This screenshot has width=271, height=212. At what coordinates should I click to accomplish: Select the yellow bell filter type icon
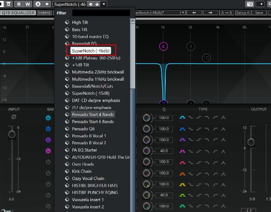[182, 185]
